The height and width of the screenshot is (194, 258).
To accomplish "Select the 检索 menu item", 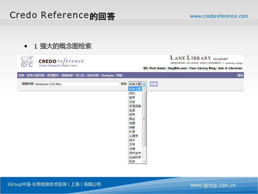I will (x=21, y=75).
